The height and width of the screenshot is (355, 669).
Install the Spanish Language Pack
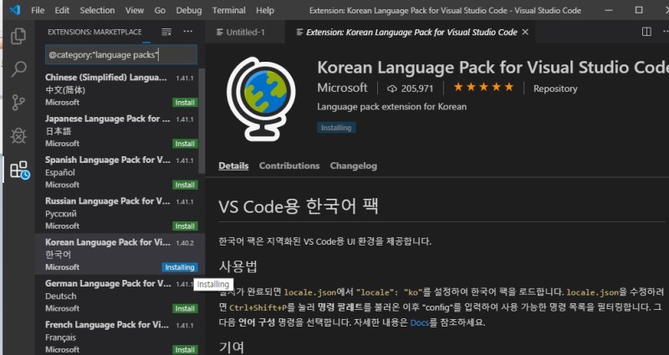point(185,185)
